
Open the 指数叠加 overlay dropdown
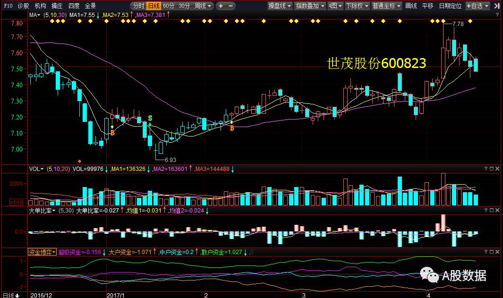pos(310,6)
